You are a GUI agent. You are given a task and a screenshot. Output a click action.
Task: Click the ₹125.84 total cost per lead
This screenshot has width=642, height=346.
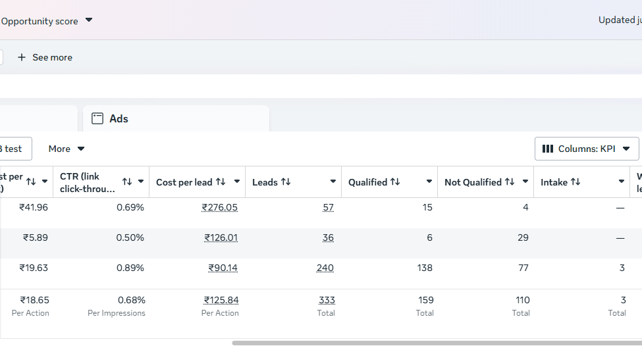pos(221,300)
